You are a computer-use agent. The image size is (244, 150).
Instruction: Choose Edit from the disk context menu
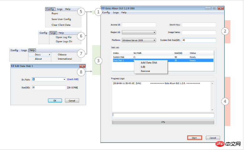pos(143,67)
